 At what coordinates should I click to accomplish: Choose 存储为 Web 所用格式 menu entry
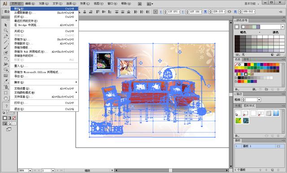[x=44, y=52]
